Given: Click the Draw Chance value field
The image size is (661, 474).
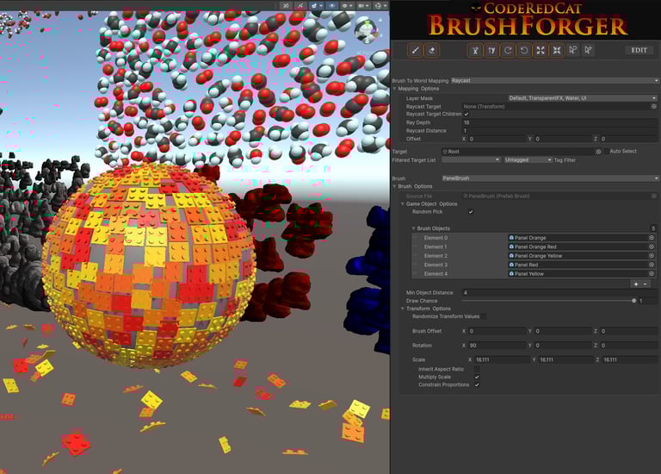Looking at the screenshot, I should pos(648,301).
